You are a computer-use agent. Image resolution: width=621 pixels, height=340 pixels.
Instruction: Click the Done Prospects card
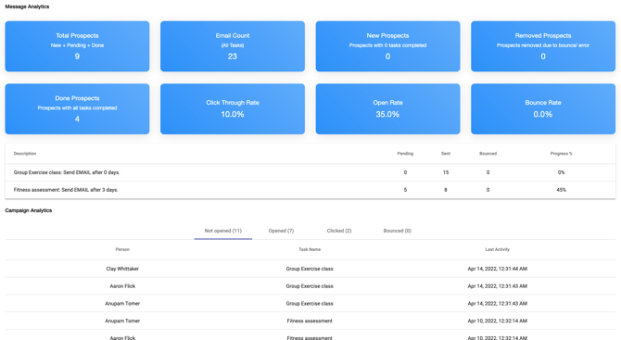(77, 108)
